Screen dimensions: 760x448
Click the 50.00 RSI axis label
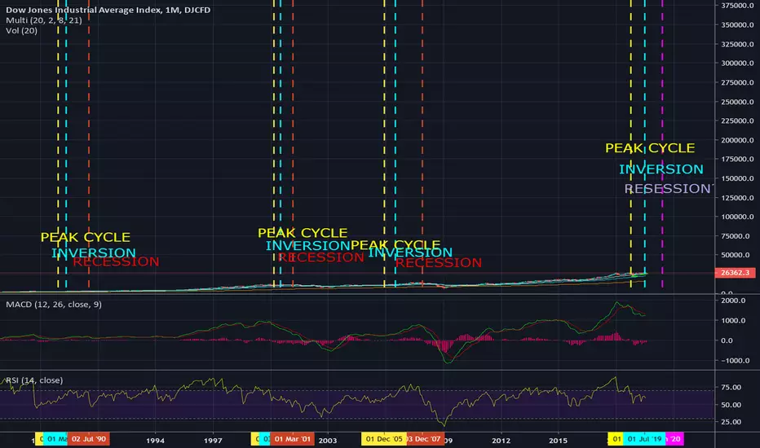731,404
